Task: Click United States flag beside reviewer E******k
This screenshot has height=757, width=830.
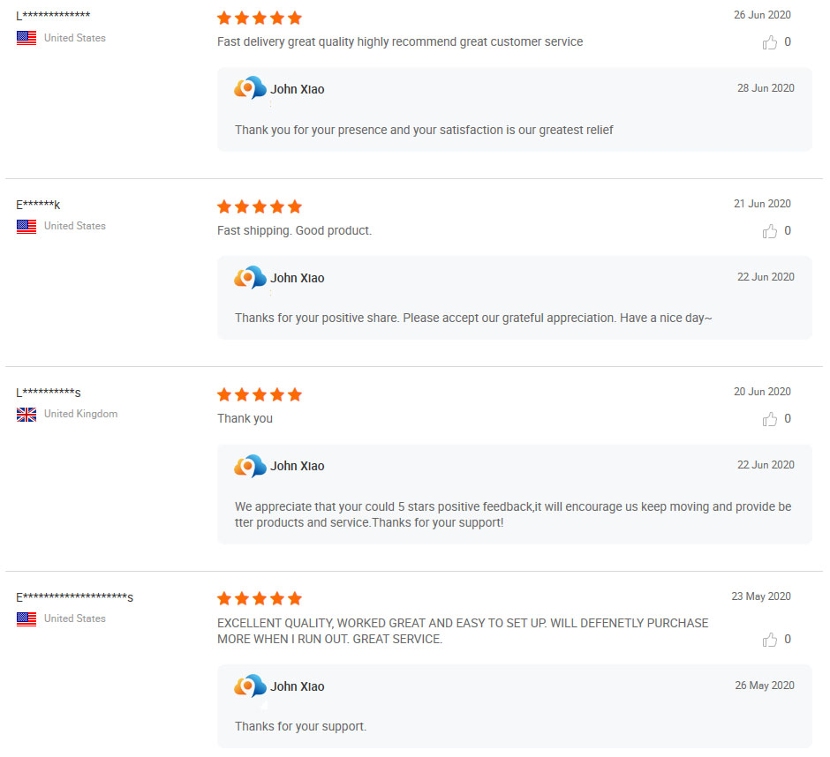Action: [x=26, y=227]
